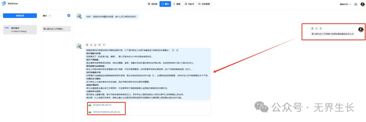Click the user avatar beside the question
This screenshot has width=366, height=122.
pos(361,29)
